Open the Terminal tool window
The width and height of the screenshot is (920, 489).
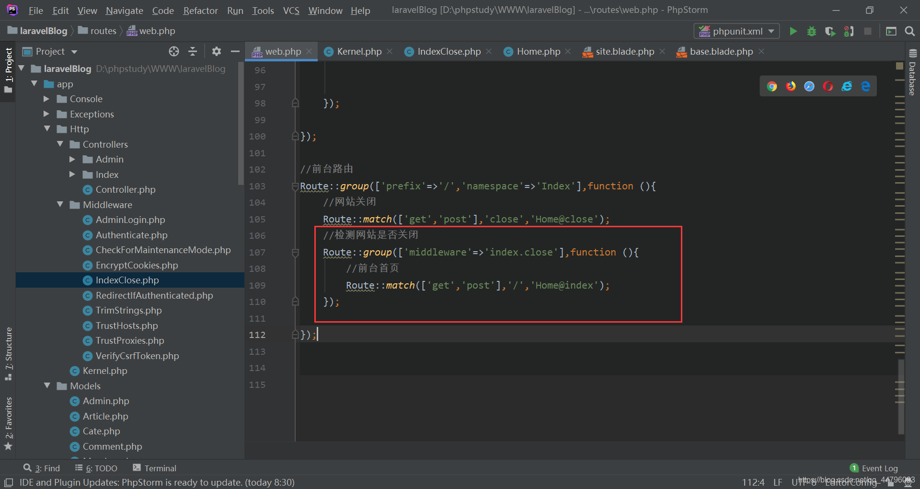[x=154, y=468]
